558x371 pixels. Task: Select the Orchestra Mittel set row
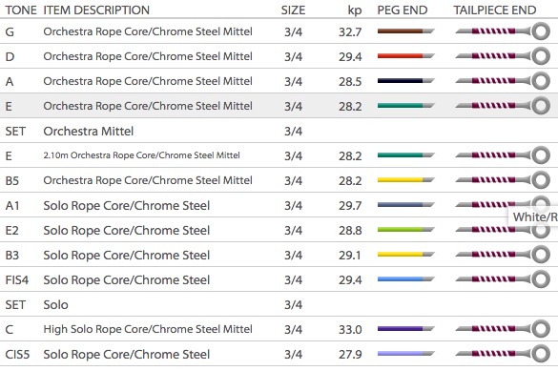pos(279,131)
